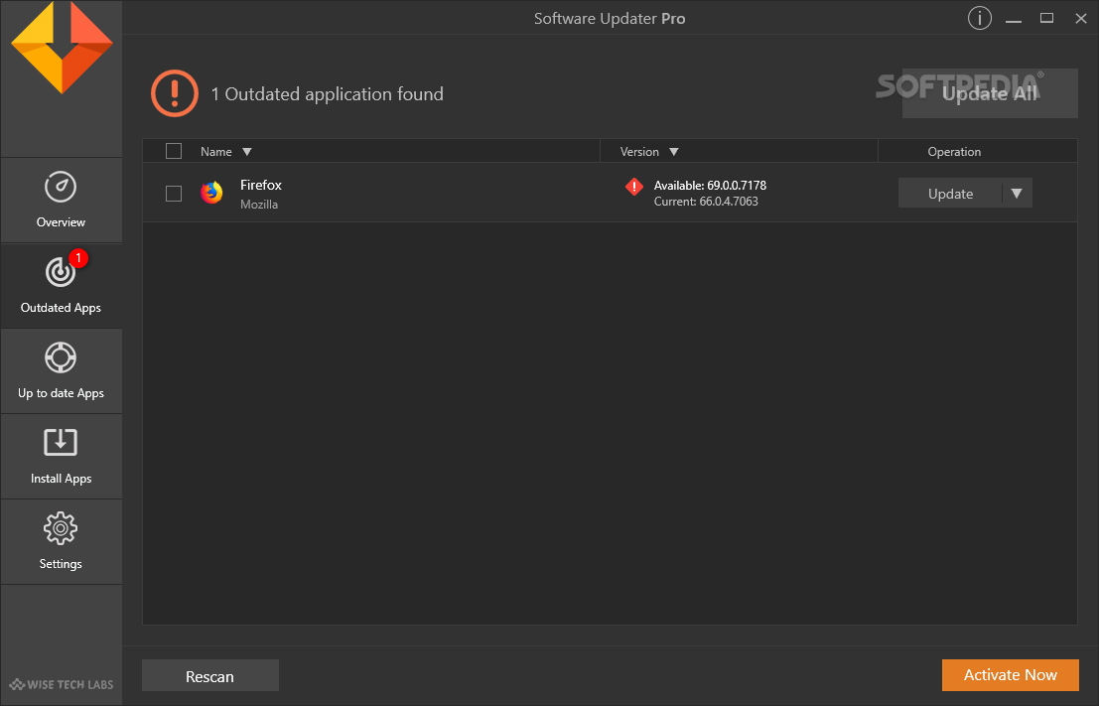Click the Update All button
1099x706 pixels.
pos(990,93)
